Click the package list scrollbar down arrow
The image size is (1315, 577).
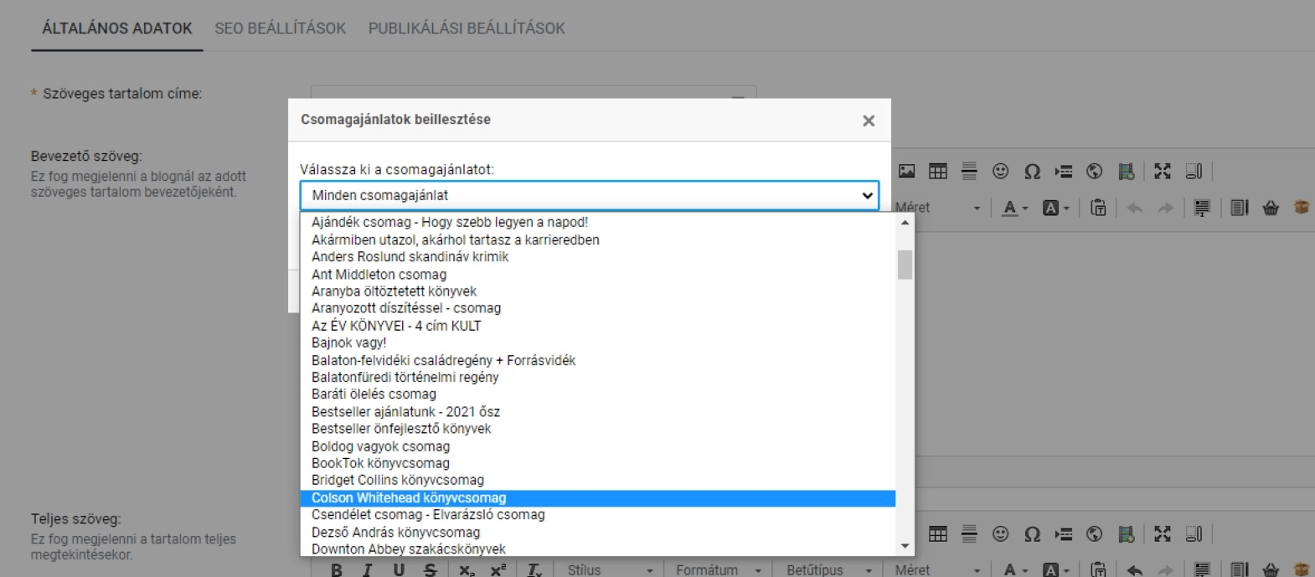tap(905, 546)
